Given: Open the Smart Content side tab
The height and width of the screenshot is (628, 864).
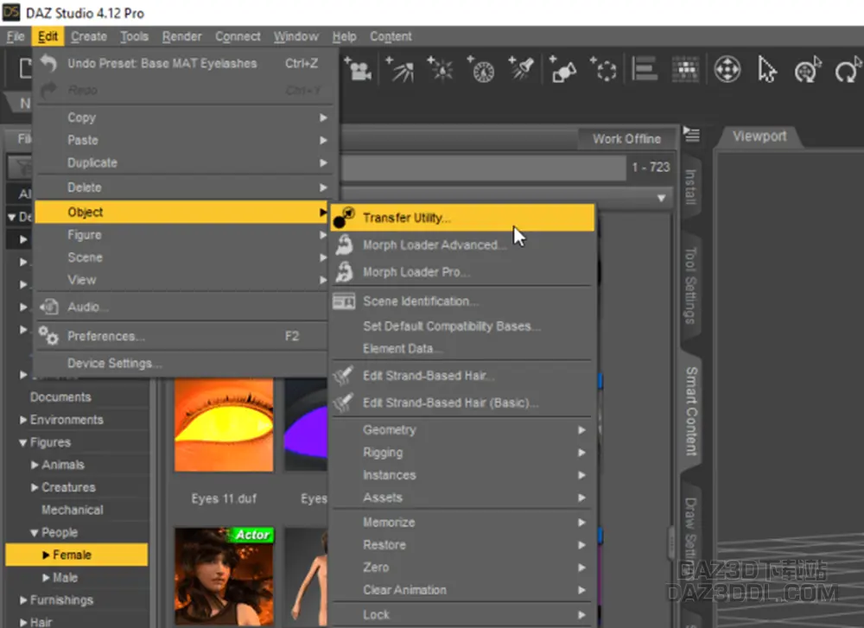Looking at the screenshot, I should point(691,411).
